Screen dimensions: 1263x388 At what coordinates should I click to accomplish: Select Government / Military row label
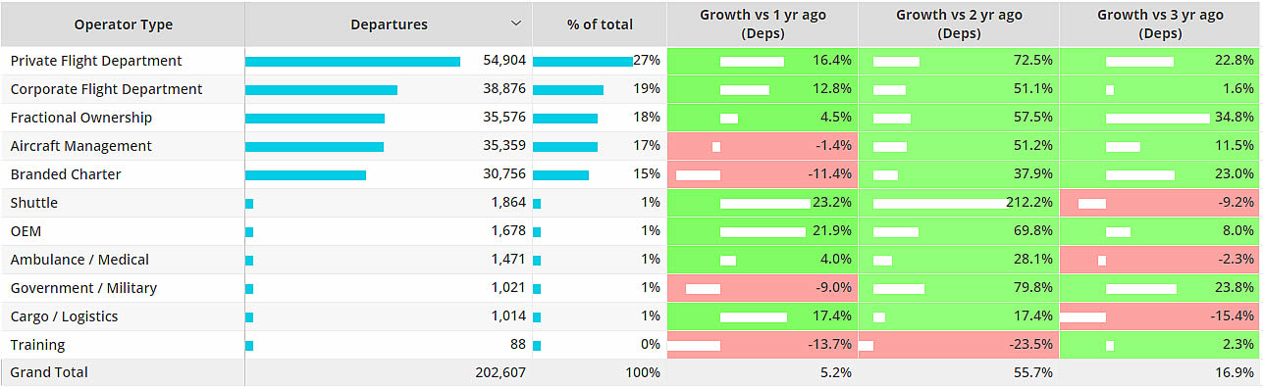click(x=83, y=288)
